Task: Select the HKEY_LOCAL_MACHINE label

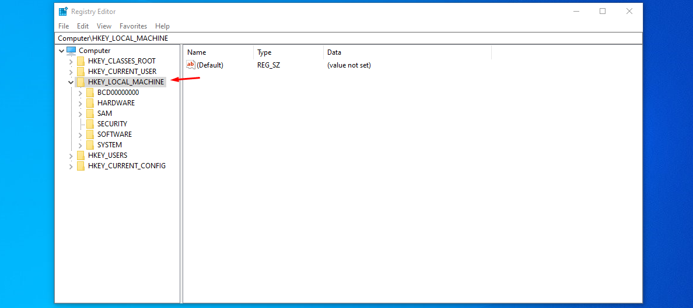Action: [126, 82]
